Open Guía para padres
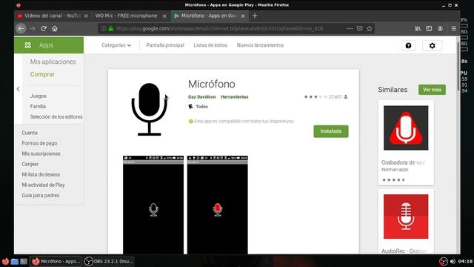Screen dimensions: 474x267 tap(41, 195)
